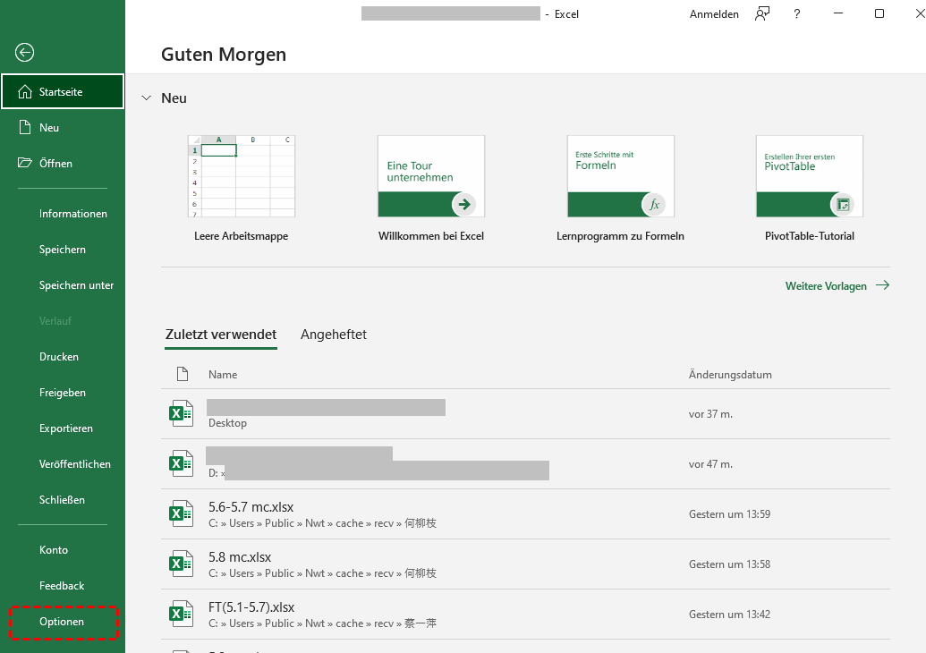Switch to the Angeheftet tab
The width and height of the screenshot is (926, 653).
point(333,335)
